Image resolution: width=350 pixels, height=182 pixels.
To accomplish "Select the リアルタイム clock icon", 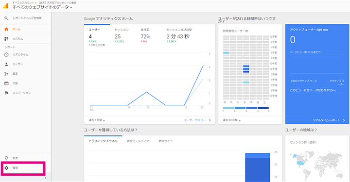I will [x=6, y=54].
